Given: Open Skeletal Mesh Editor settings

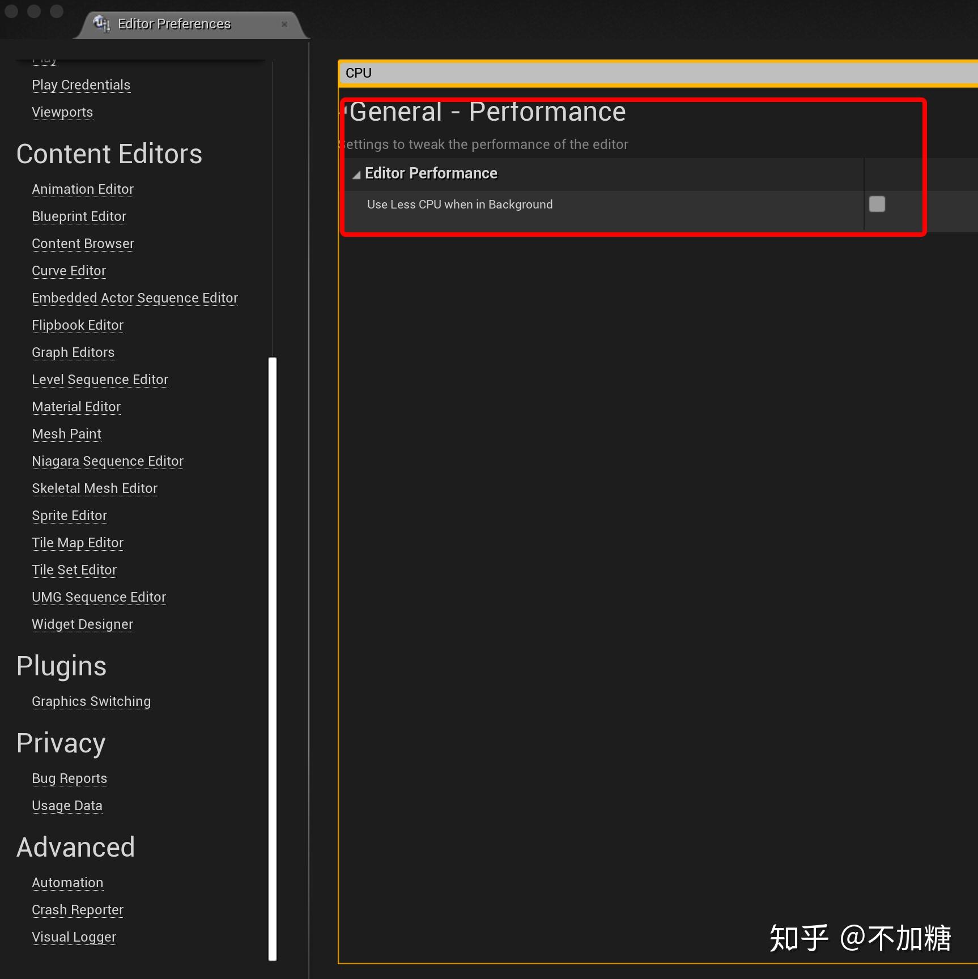Looking at the screenshot, I should [95, 488].
